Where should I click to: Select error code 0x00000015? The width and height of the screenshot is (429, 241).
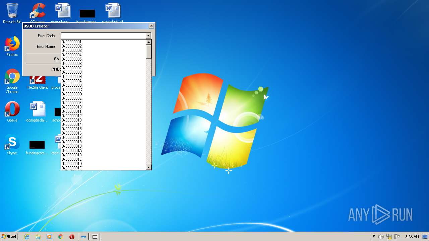[x=104, y=129]
